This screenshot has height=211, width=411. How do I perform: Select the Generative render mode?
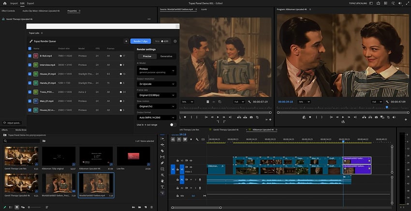pyautogui.click(x=166, y=56)
